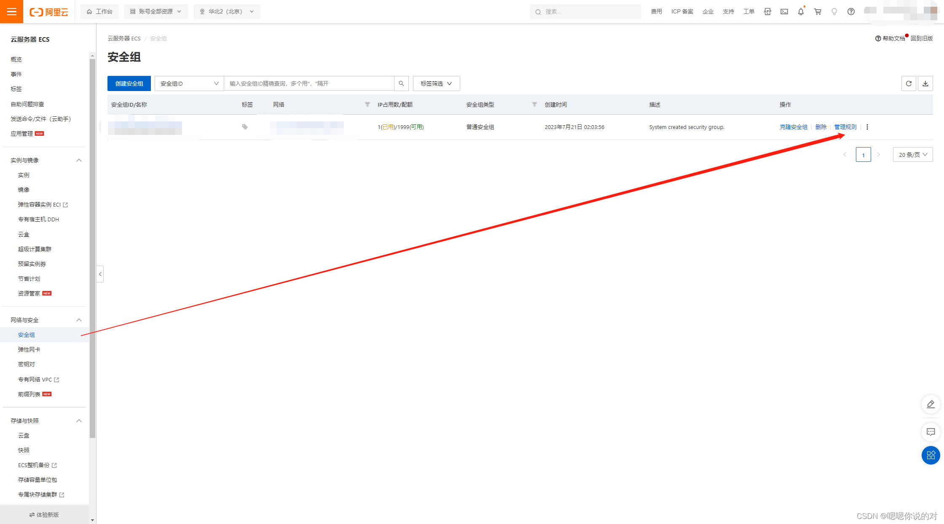Click the 管理规则 link
The image size is (944, 524).
tap(845, 127)
